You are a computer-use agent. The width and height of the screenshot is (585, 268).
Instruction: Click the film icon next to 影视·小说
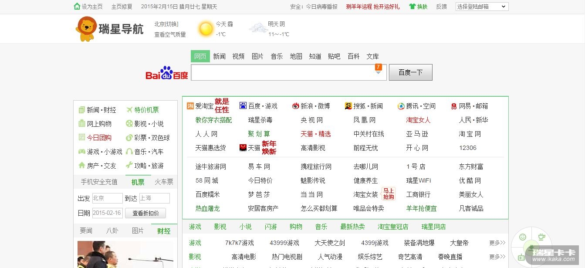click(x=129, y=124)
